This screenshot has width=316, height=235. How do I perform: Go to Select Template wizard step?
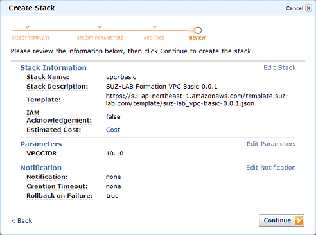click(31, 38)
